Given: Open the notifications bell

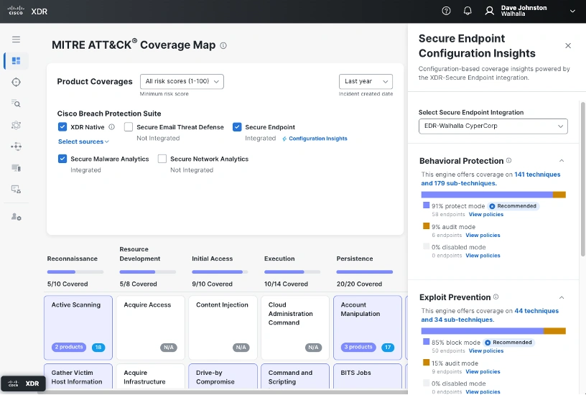Looking at the screenshot, I should coord(468,11).
